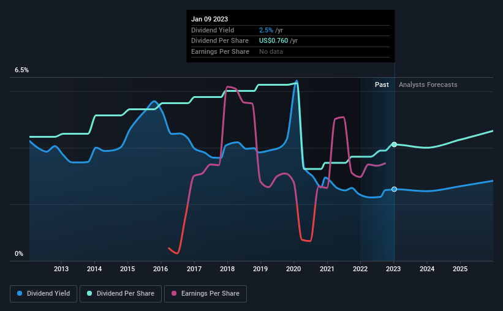The image size is (503, 311).
Task: Click the Analysts Forecasts label
Action: click(x=428, y=84)
